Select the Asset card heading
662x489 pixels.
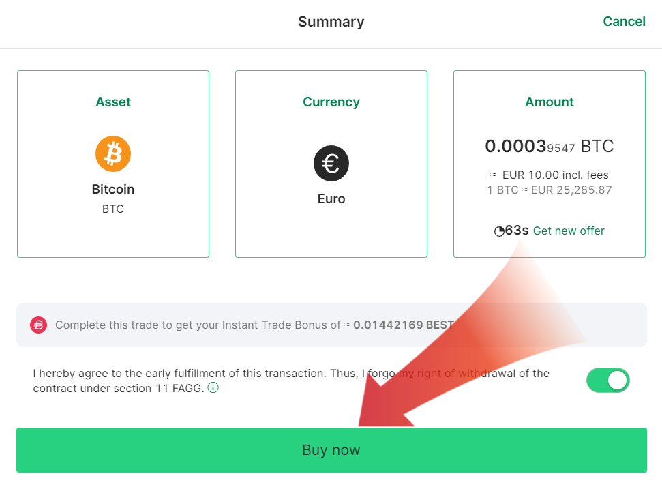click(113, 102)
